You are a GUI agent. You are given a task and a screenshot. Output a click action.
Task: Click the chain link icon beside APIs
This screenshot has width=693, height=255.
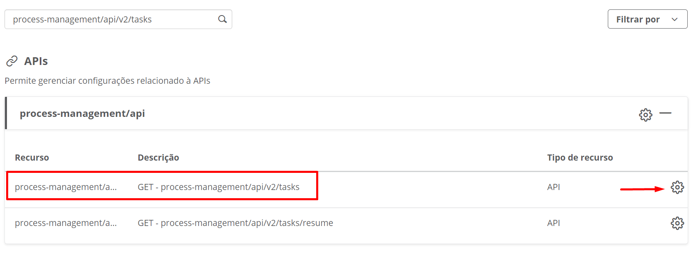(x=12, y=61)
